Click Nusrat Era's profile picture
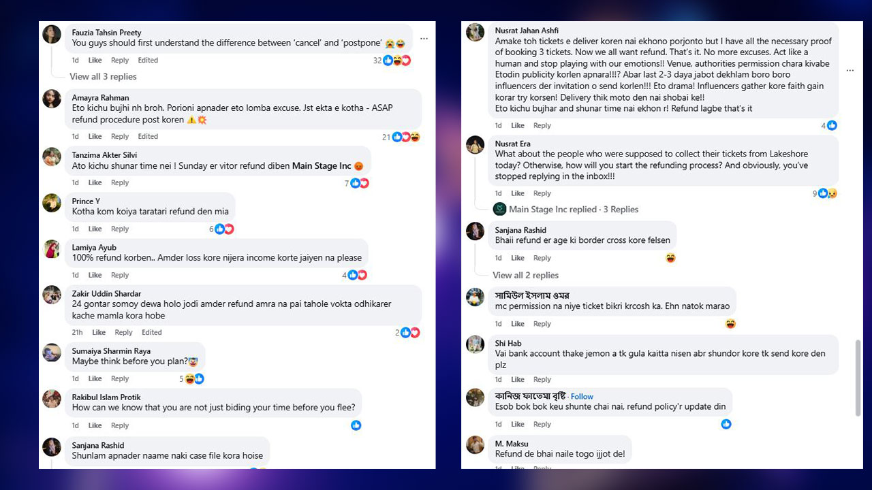The image size is (872, 490). 476,145
